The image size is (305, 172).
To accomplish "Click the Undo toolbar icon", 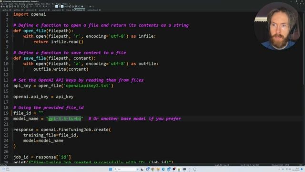I will 30,6.
